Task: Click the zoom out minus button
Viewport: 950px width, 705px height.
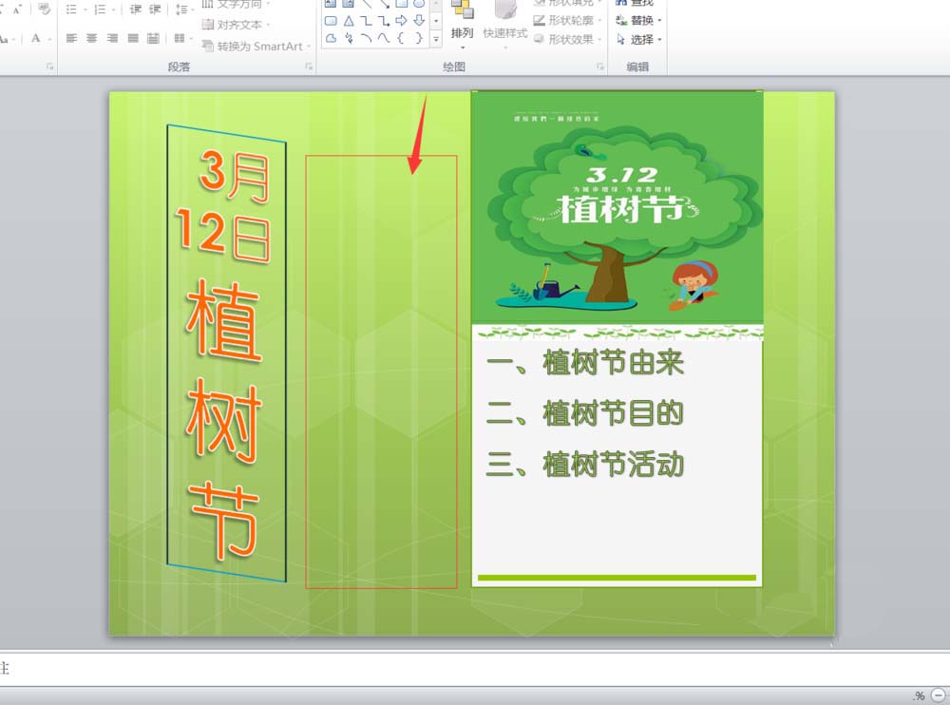Action: pos(939,695)
